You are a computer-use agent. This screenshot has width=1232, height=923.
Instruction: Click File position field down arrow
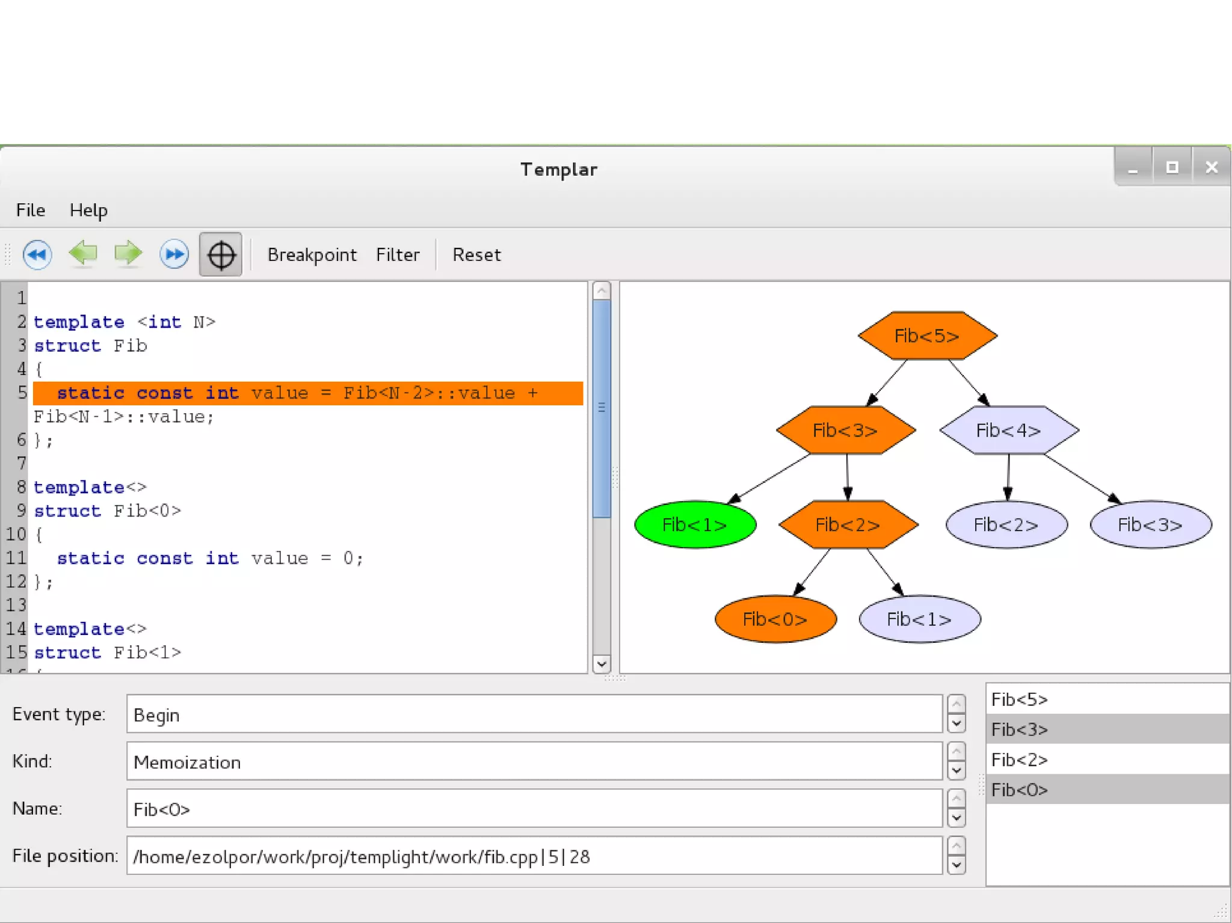pyautogui.click(x=956, y=865)
